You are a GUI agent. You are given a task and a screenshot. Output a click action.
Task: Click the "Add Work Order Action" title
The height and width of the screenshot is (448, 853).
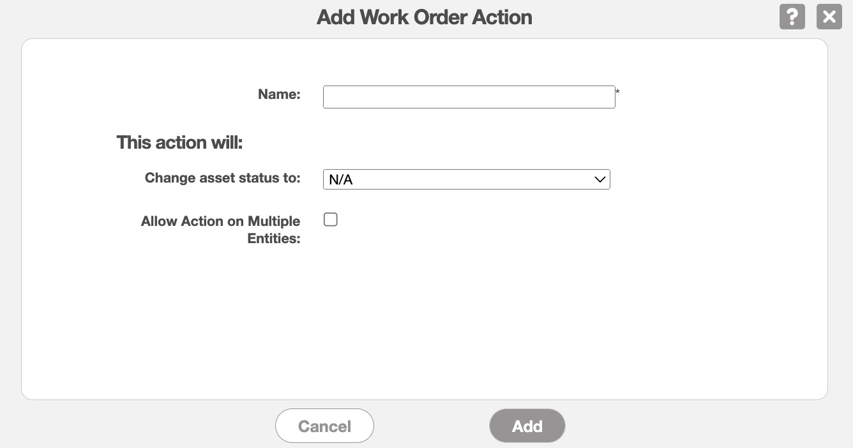point(425,17)
